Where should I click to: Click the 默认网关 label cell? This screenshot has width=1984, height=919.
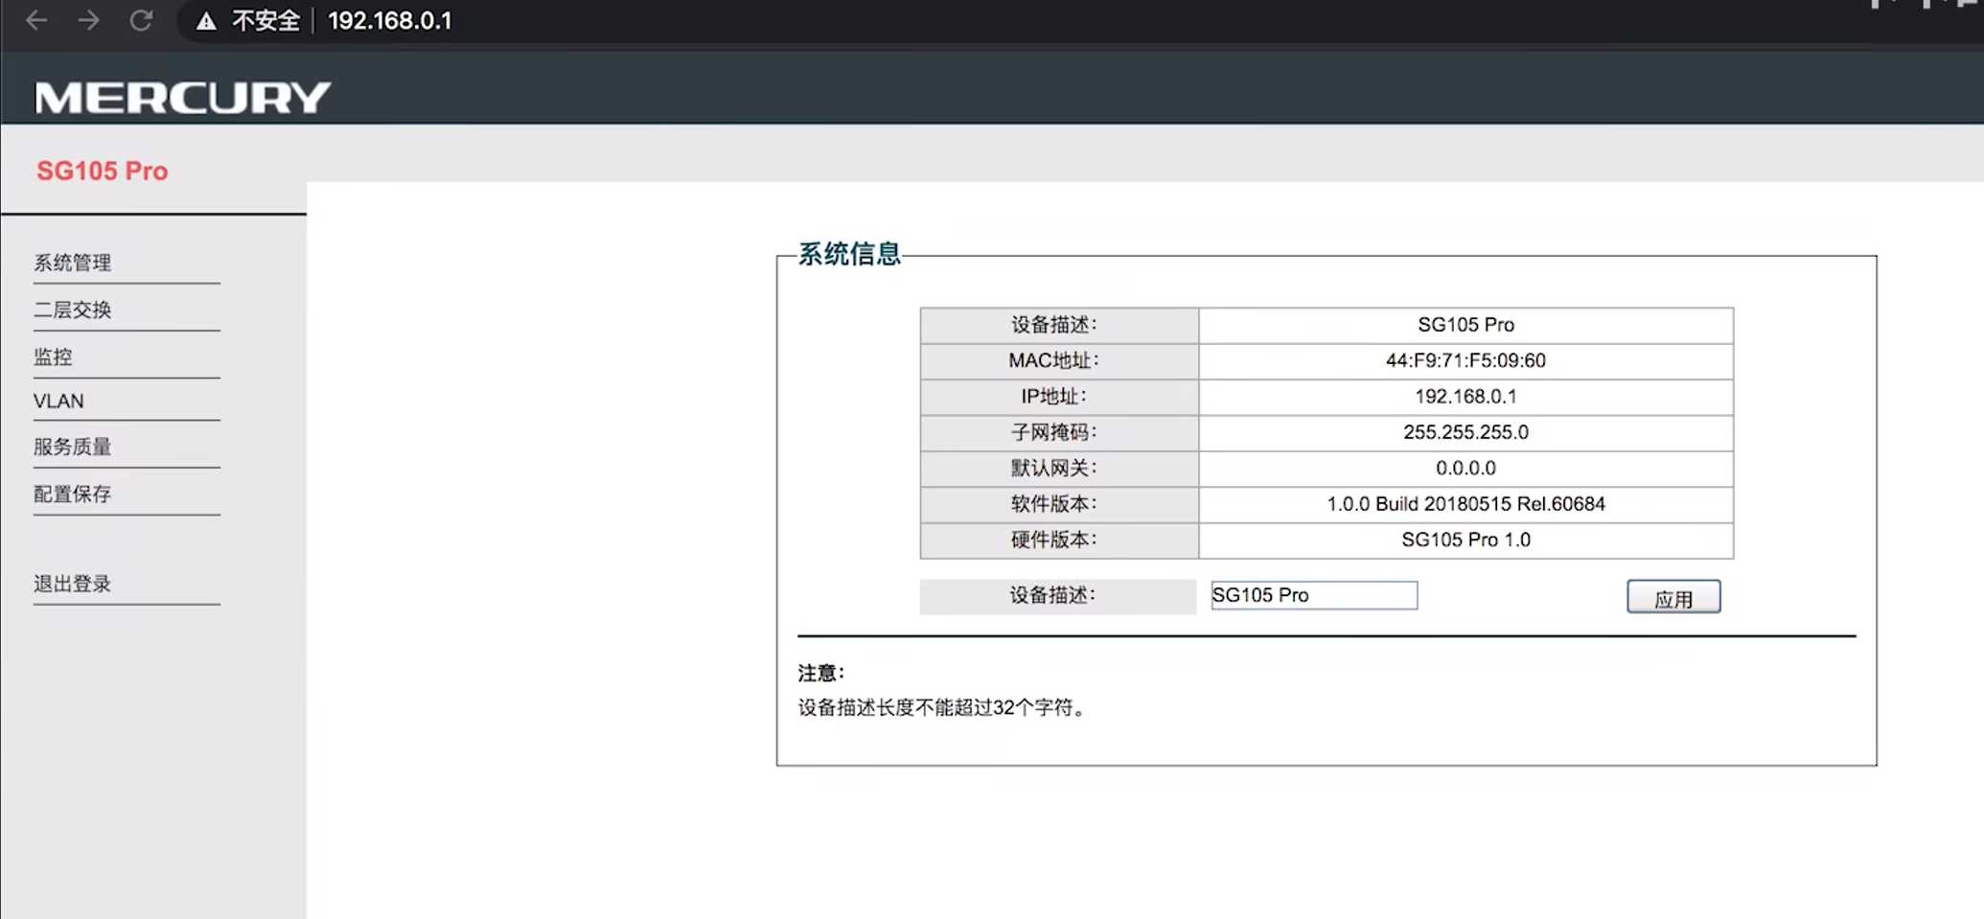[1059, 468]
